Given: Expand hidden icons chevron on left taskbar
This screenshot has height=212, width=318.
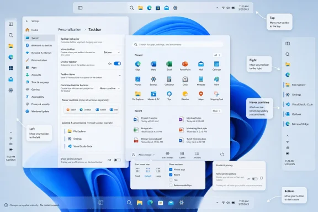Looking at the screenshot, I should click(11, 132).
